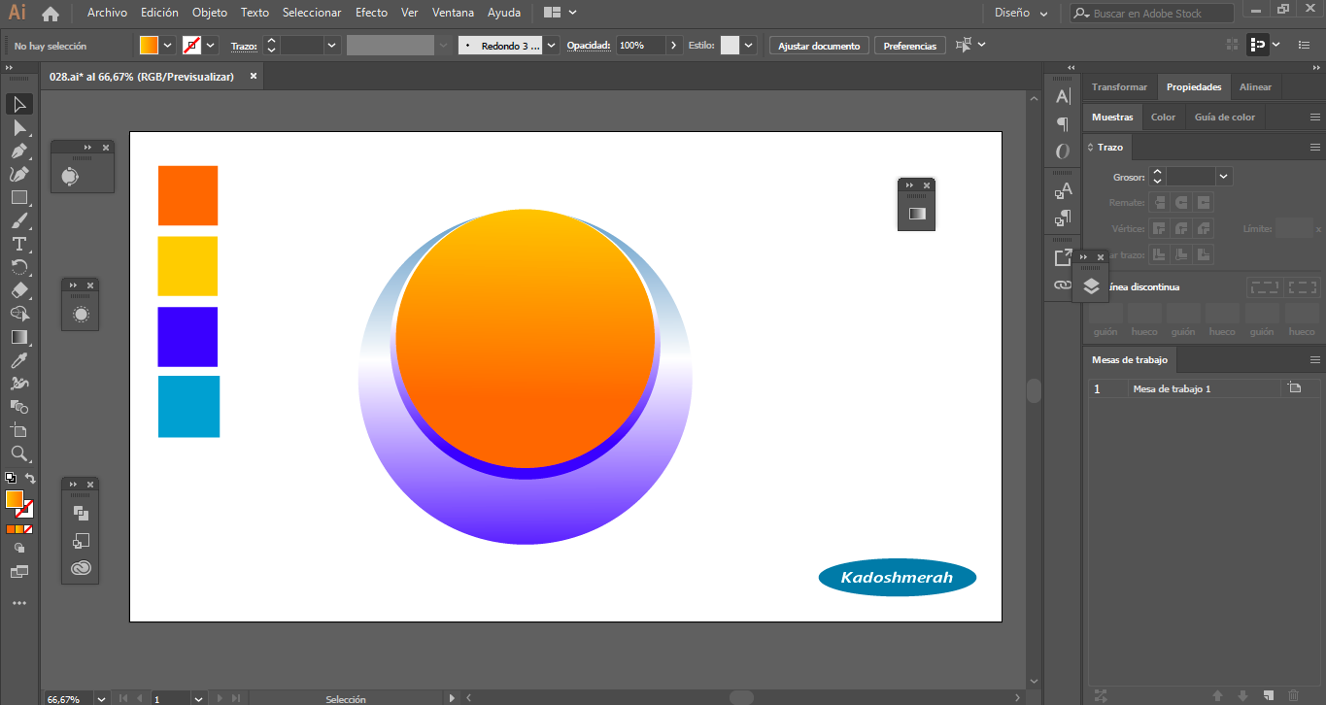Open the Diseño workspace dropdown
Screen dimensions: 1326x705
(x=1022, y=14)
